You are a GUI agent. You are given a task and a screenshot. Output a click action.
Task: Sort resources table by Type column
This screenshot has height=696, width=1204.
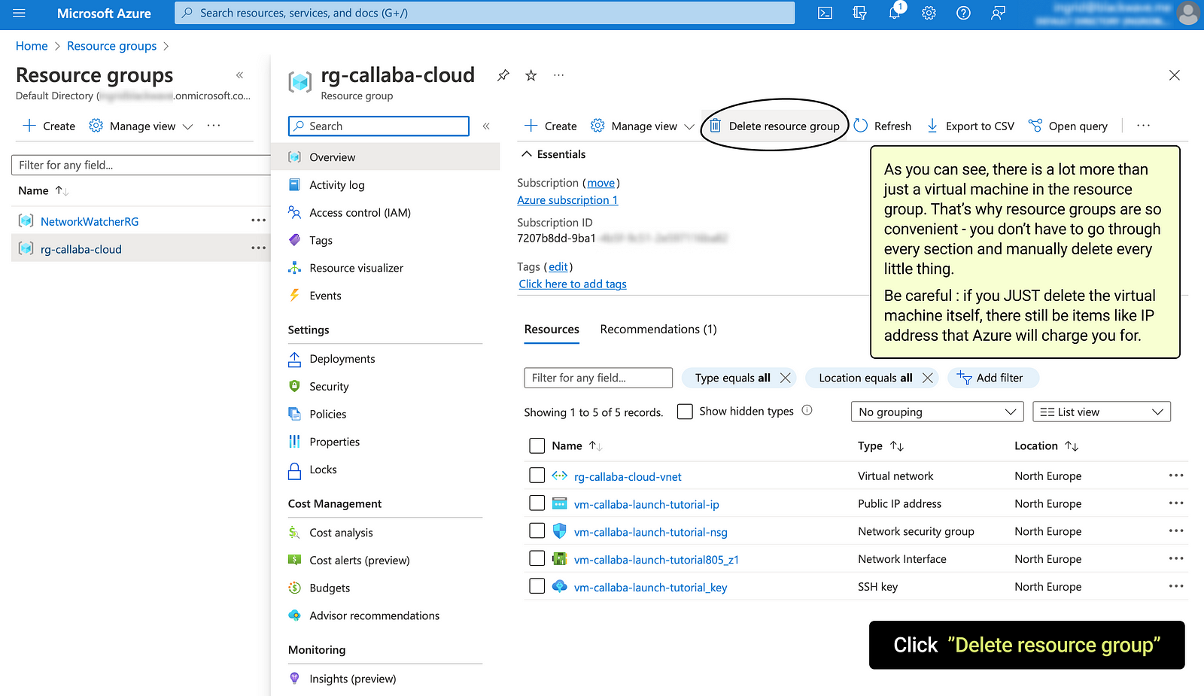[x=880, y=446]
